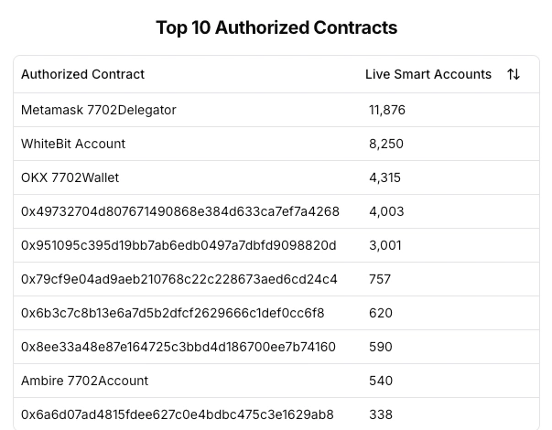The width and height of the screenshot is (552, 430).
Task: Click the OKX 7702Wallet contract
Action: 70,177
